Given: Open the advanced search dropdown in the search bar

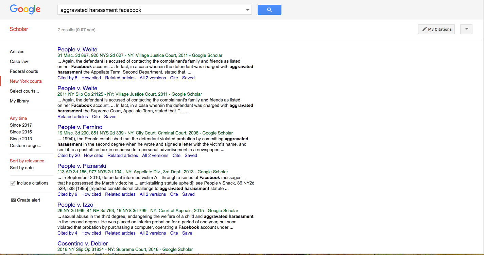Looking at the screenshot, I should point(247,10).
